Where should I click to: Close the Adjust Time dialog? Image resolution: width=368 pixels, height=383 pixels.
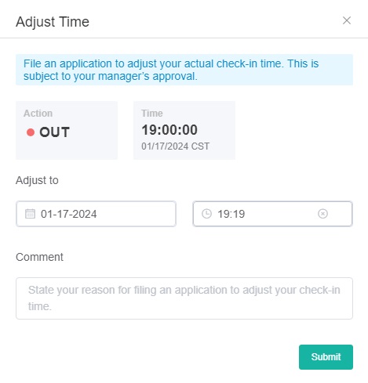[x=347, y=20]
